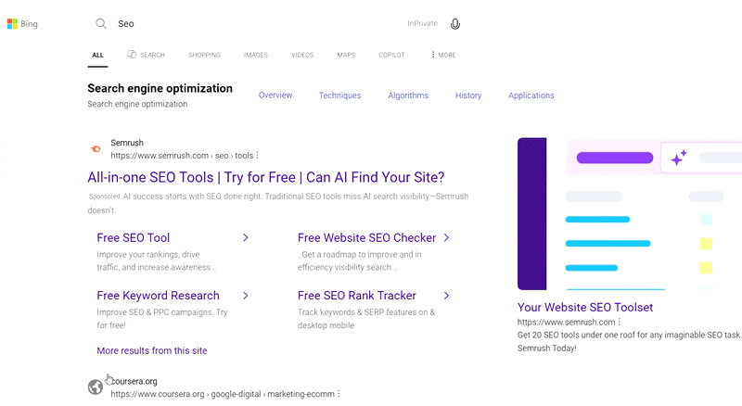The width and height of the screenshot is (742, 406).
Task: Open the Techniques topic link
Action: [339, 95]
